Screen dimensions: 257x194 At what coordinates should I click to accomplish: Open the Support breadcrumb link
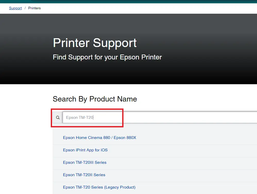[x=15, y=8]
